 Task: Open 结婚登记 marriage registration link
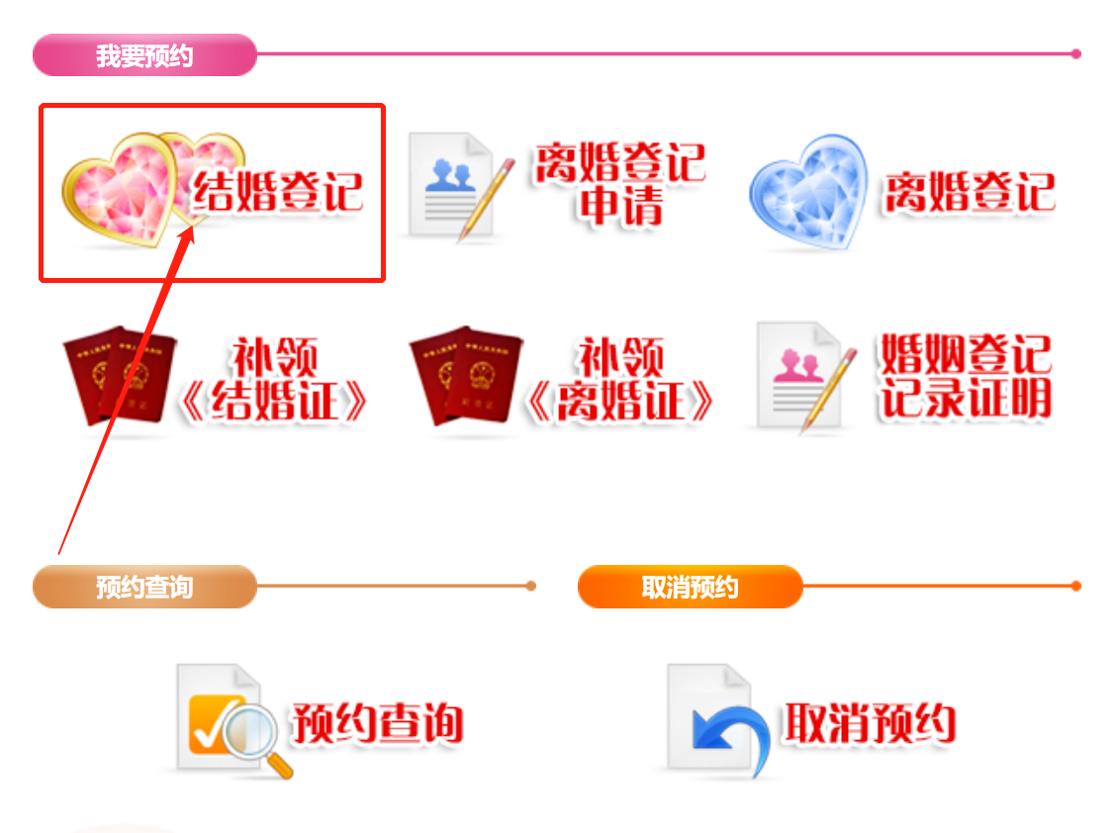coord(278,192)
